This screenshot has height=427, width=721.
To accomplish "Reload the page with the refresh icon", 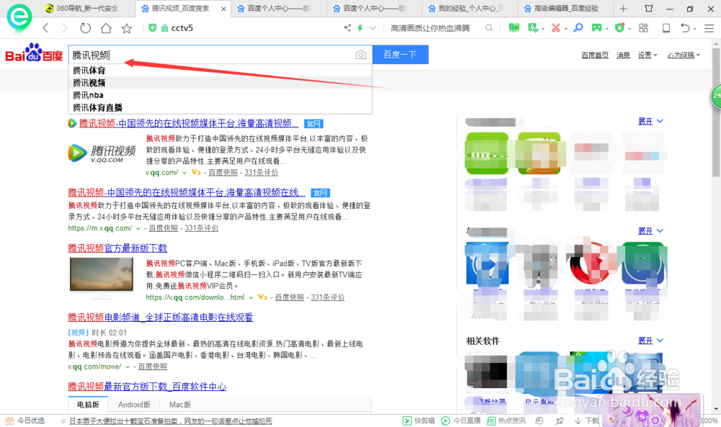I will pos(85,28).
